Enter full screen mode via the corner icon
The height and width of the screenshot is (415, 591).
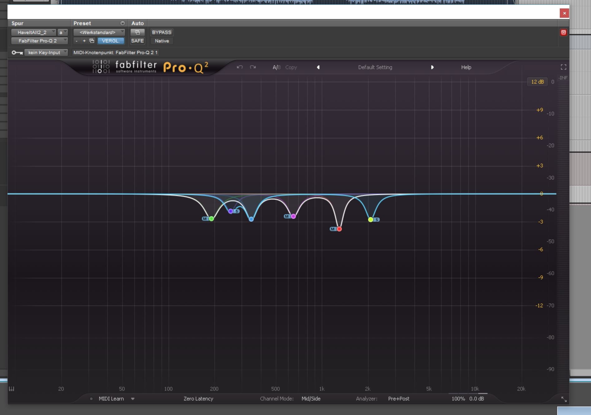pyautogui.click(x=563, y=67)
